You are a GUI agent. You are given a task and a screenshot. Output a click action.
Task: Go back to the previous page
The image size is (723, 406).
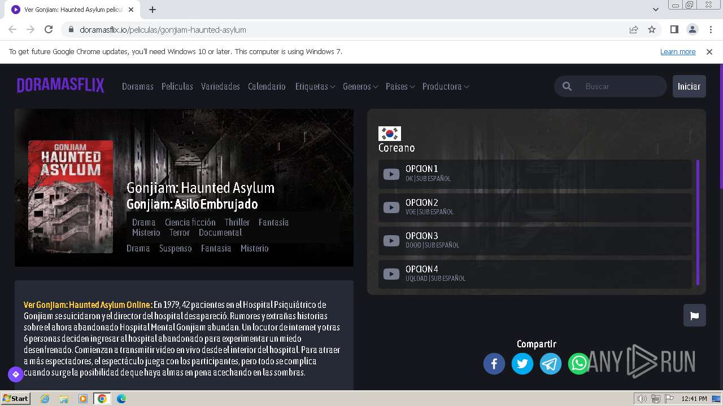(x=12, y=29)
